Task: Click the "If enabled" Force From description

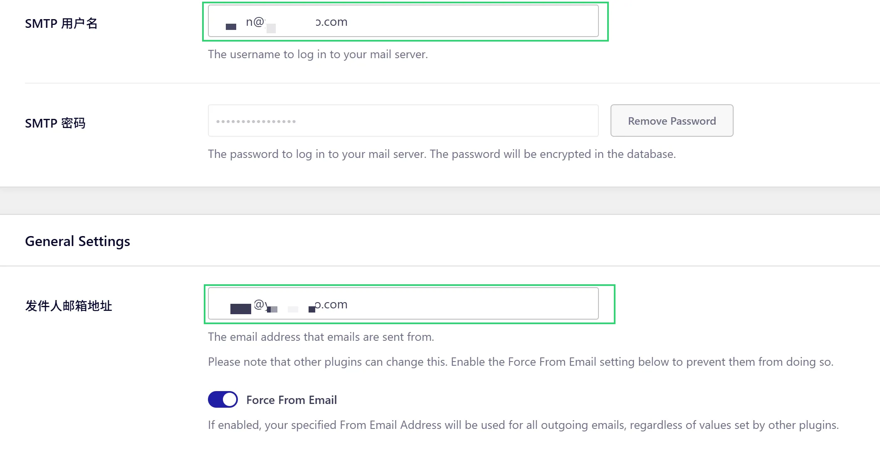Action: (x=523, y=425)
